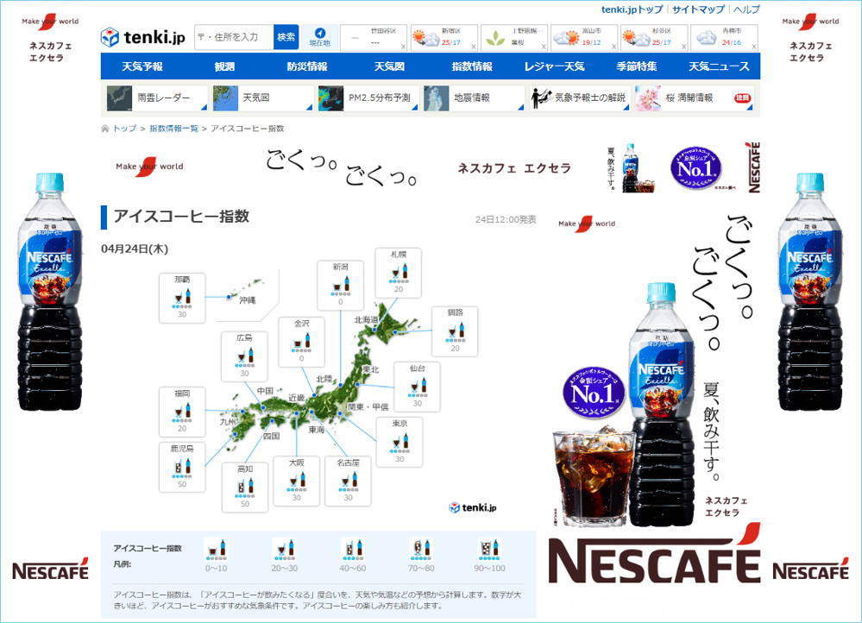The height and width of the screenshot is (623, 862).
Task: Click the 近畿 region label on map
Action: (296, 397)
